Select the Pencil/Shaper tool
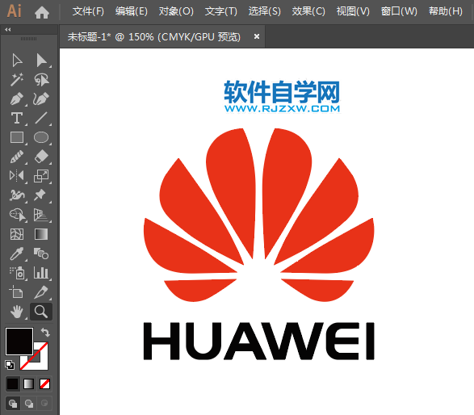The width and height of the screenshot is (474, 415). pos(17,157)
